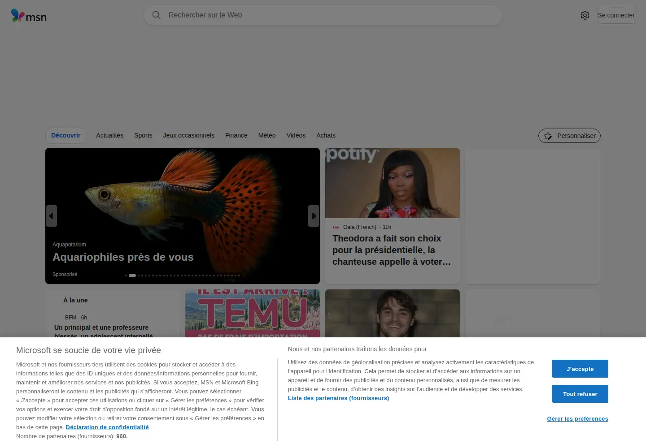Screen dimensions: 646x448
Task: Open the Achats tab
Action: click(326, 135)
